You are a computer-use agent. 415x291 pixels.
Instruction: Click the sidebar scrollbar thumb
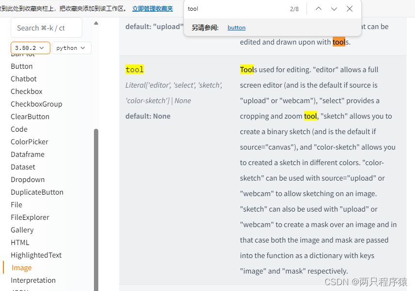click(x=96, y=209)
